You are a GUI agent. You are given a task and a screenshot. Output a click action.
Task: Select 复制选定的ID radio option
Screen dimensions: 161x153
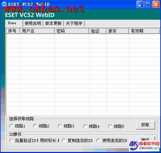click(x=64, y=141)
